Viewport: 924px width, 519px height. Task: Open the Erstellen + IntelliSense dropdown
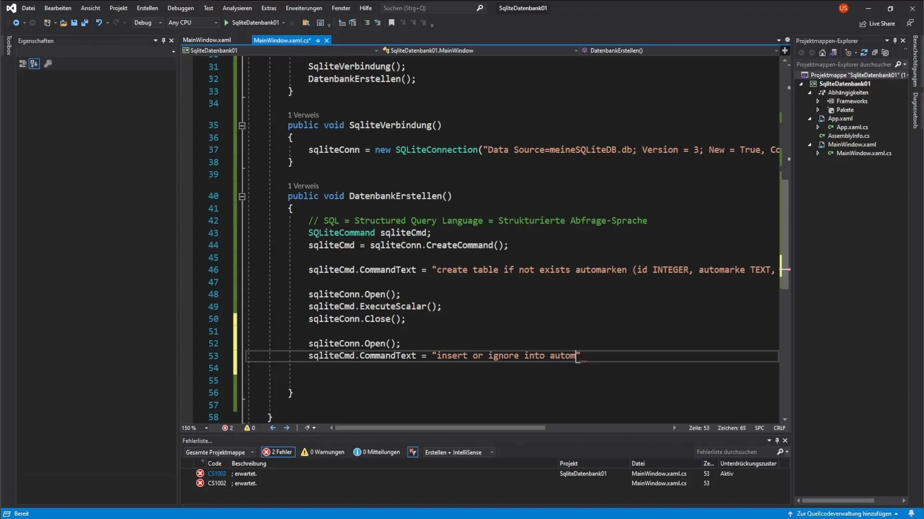(x=459, y=452)
